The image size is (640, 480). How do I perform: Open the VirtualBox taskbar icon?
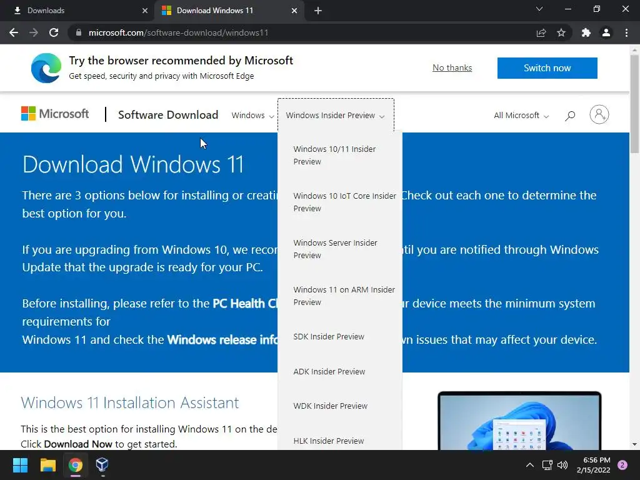(102, 465)
